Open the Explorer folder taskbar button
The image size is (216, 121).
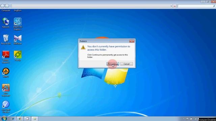point(34,119)
